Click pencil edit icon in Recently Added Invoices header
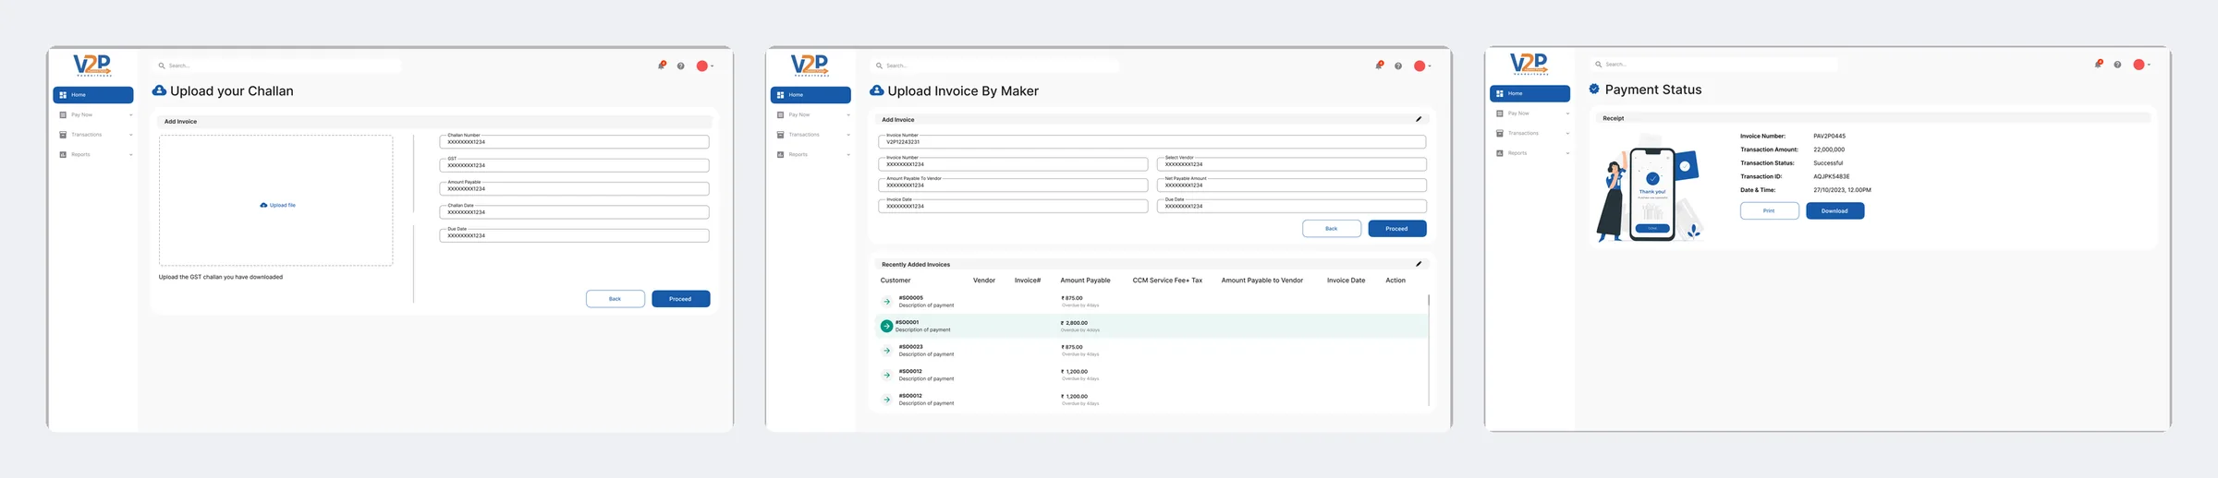 pyautogui.click(x=1419, y=264)
